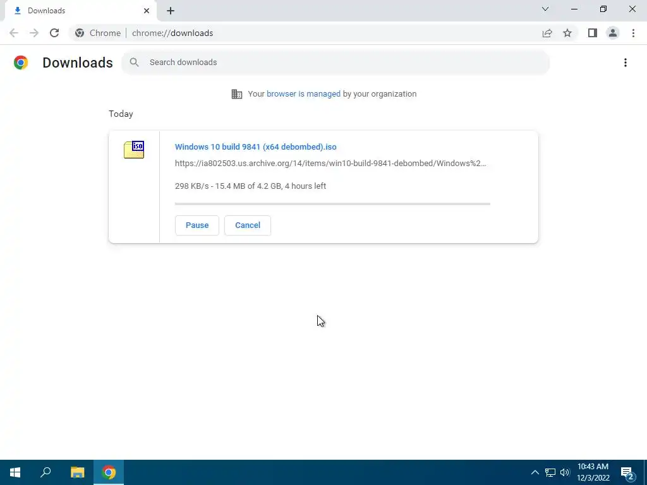
Task: Go back with the back arrow
Action: coord(14,33)
